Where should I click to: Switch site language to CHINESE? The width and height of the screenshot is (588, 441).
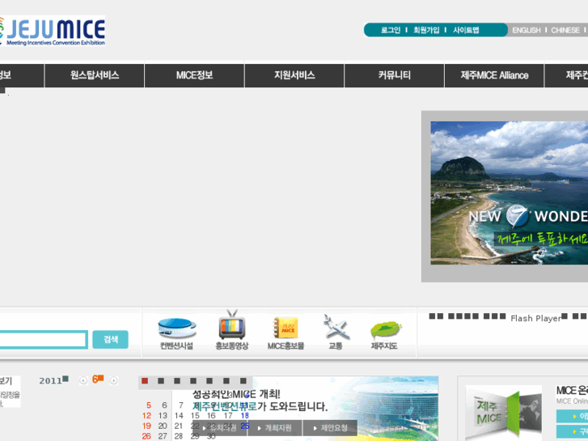565,30
